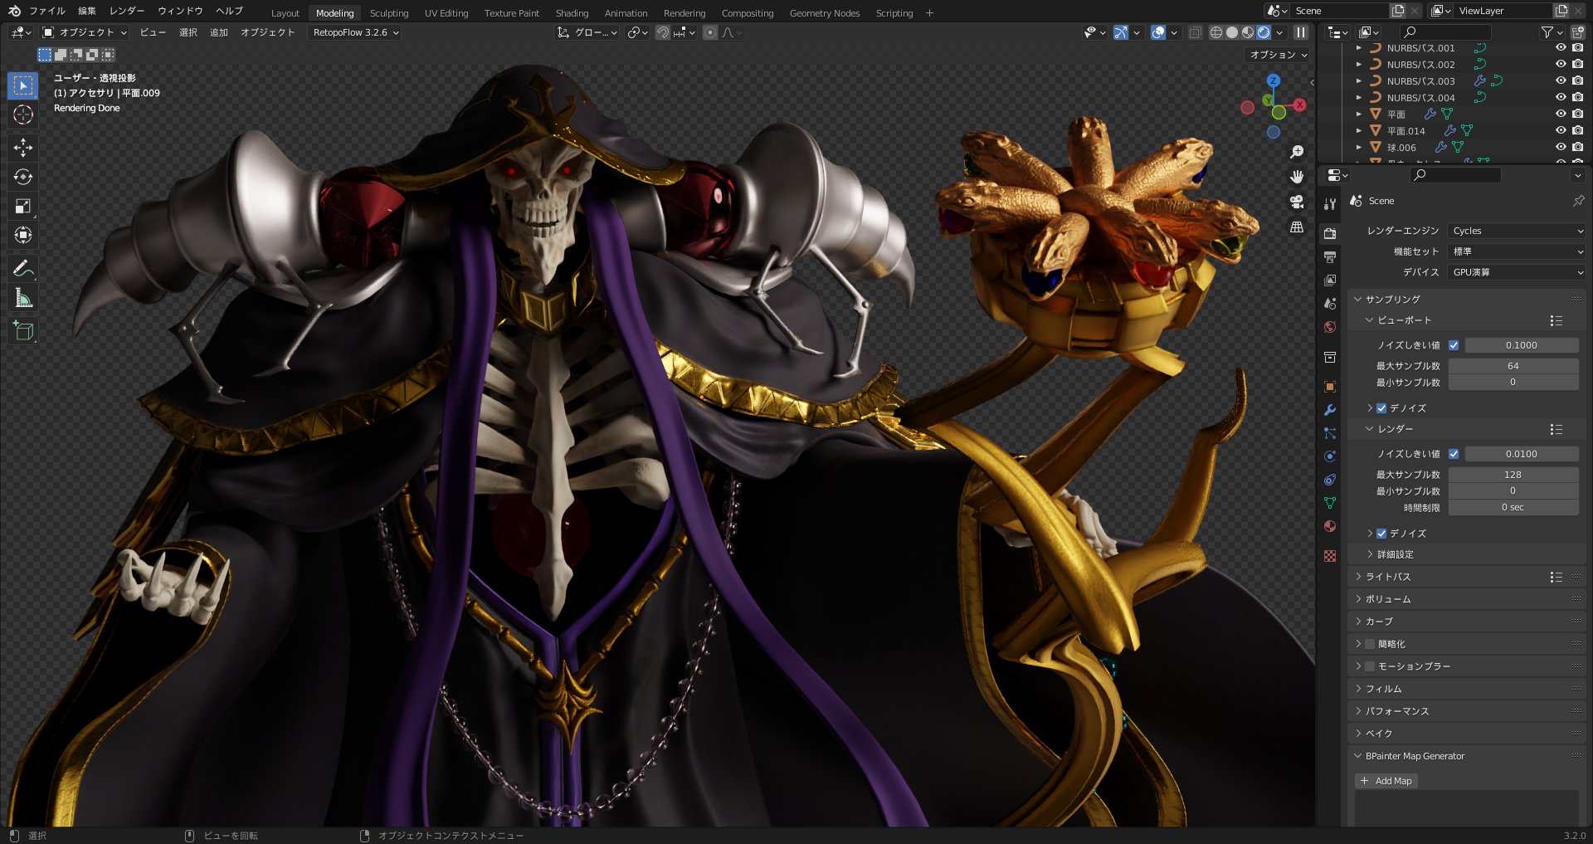
Task: Disable the viewport デノイズ checkbox
Action: (x=1381, y=408)
